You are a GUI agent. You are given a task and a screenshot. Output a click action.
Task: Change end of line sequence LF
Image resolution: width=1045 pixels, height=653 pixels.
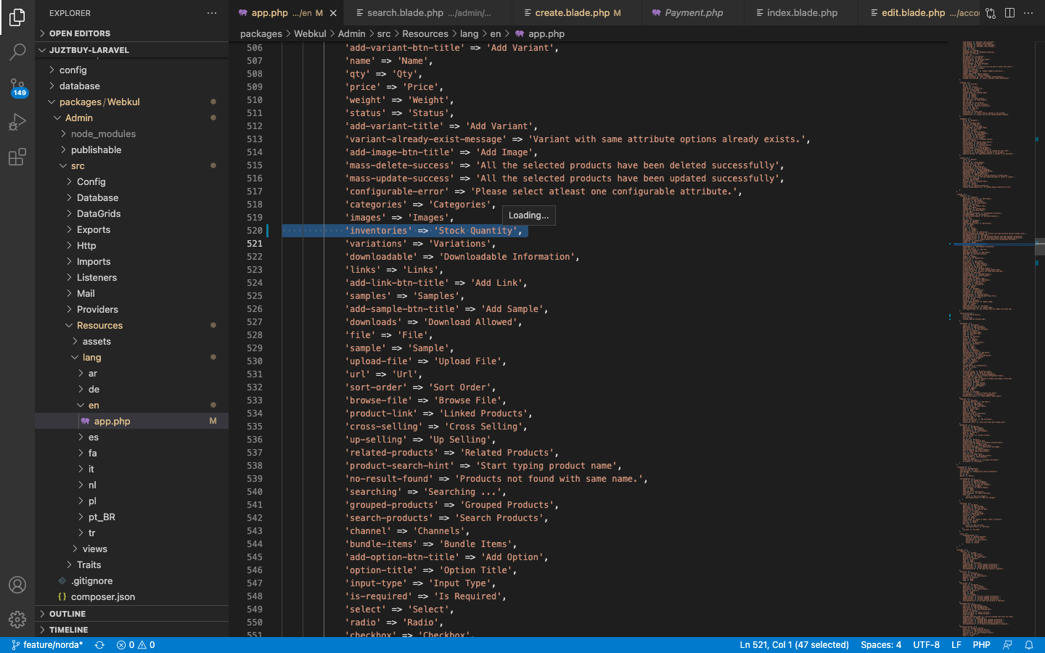tap(956, 645)
